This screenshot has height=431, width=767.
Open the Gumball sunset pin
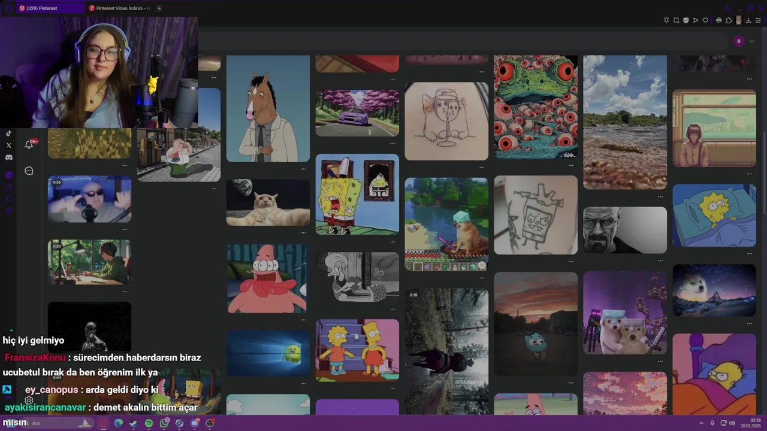[x=536, y=324]
